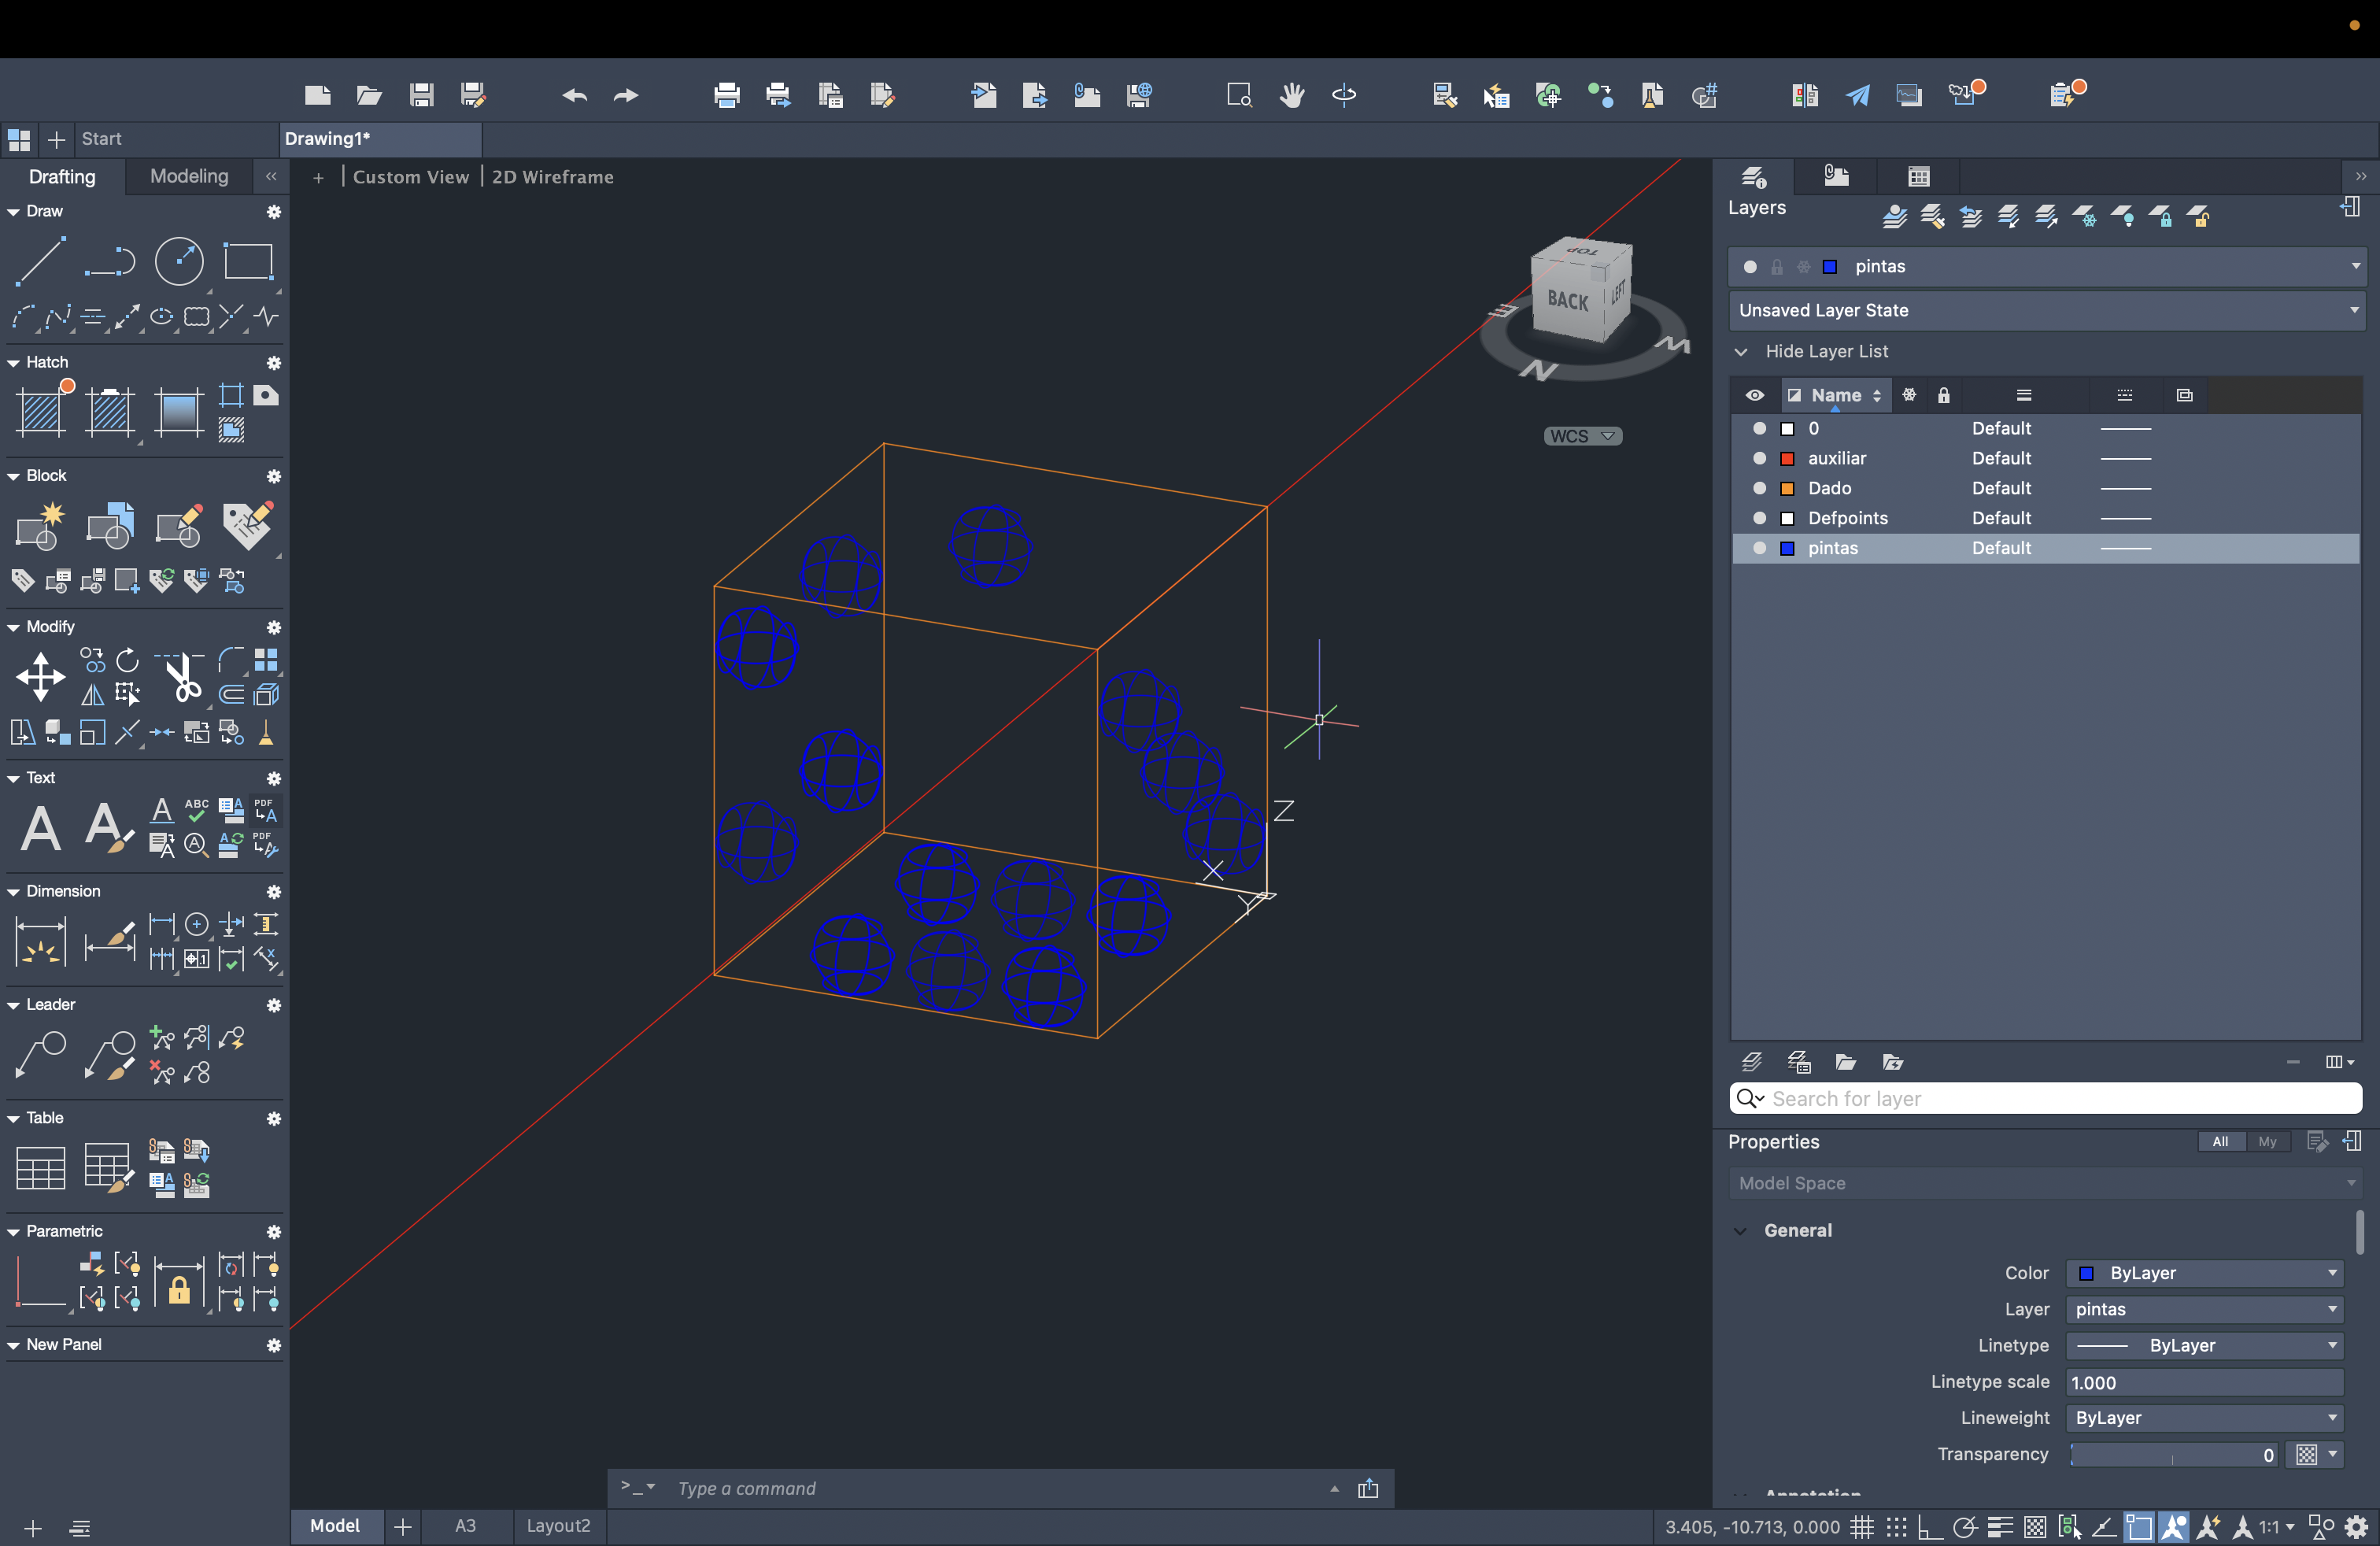Click the Undo arrow in toolbar
The image size is (2380, 1546).
(x=574, y=95)
